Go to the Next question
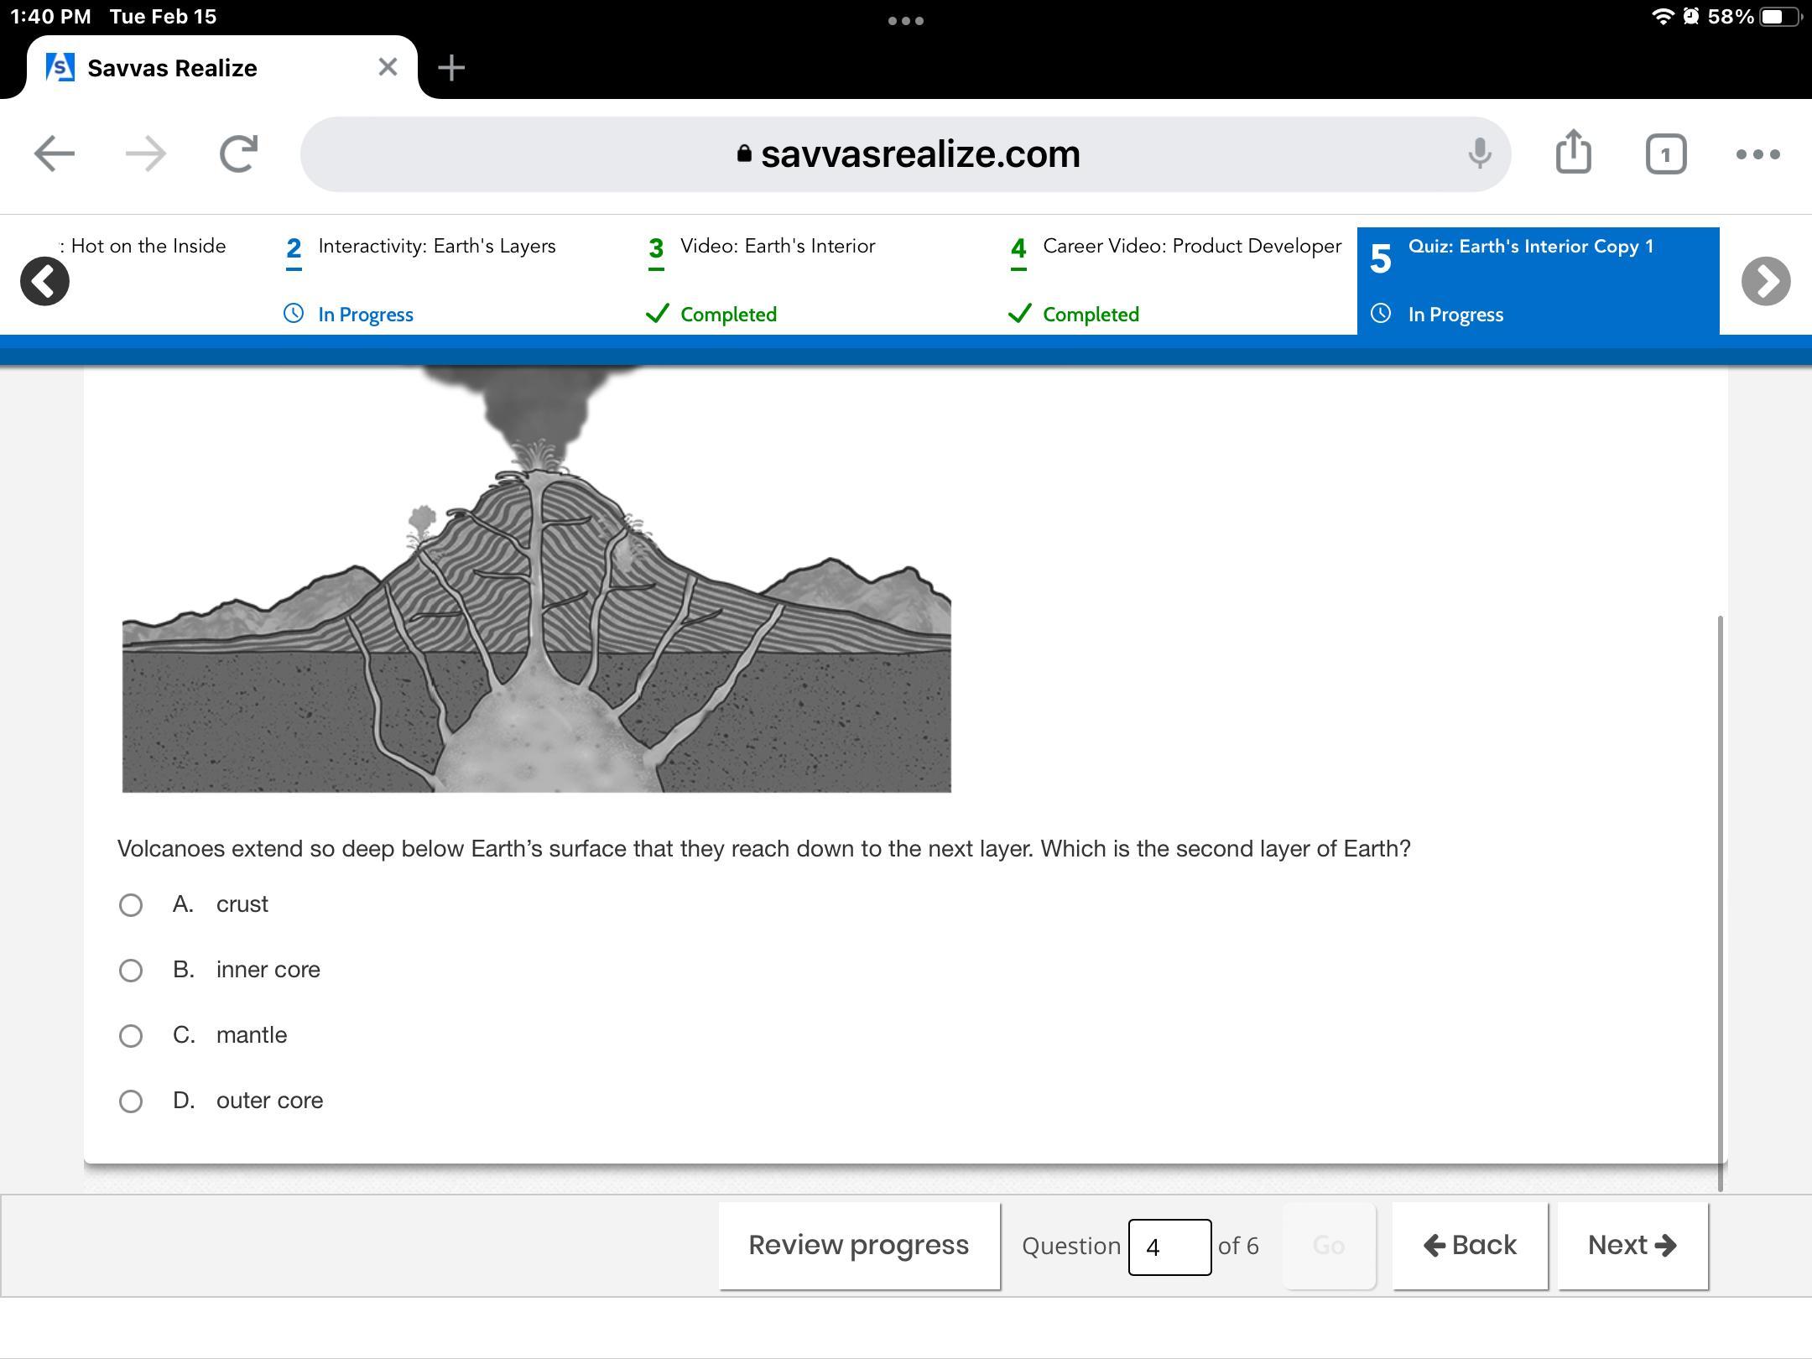Screen dimensions: 1812x1359 coord(1632,1245)
